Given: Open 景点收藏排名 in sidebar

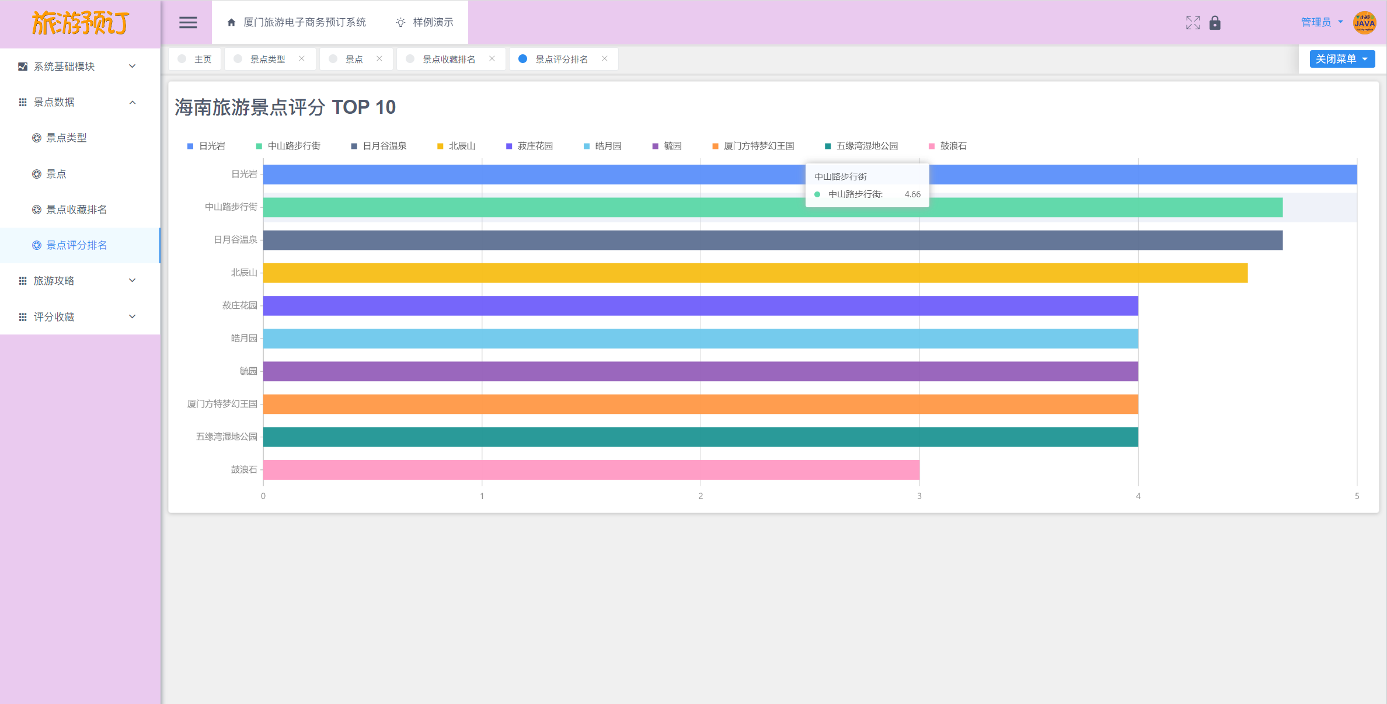Looking at the screenshot, I should pyautogui.click(x=76, y=210).
